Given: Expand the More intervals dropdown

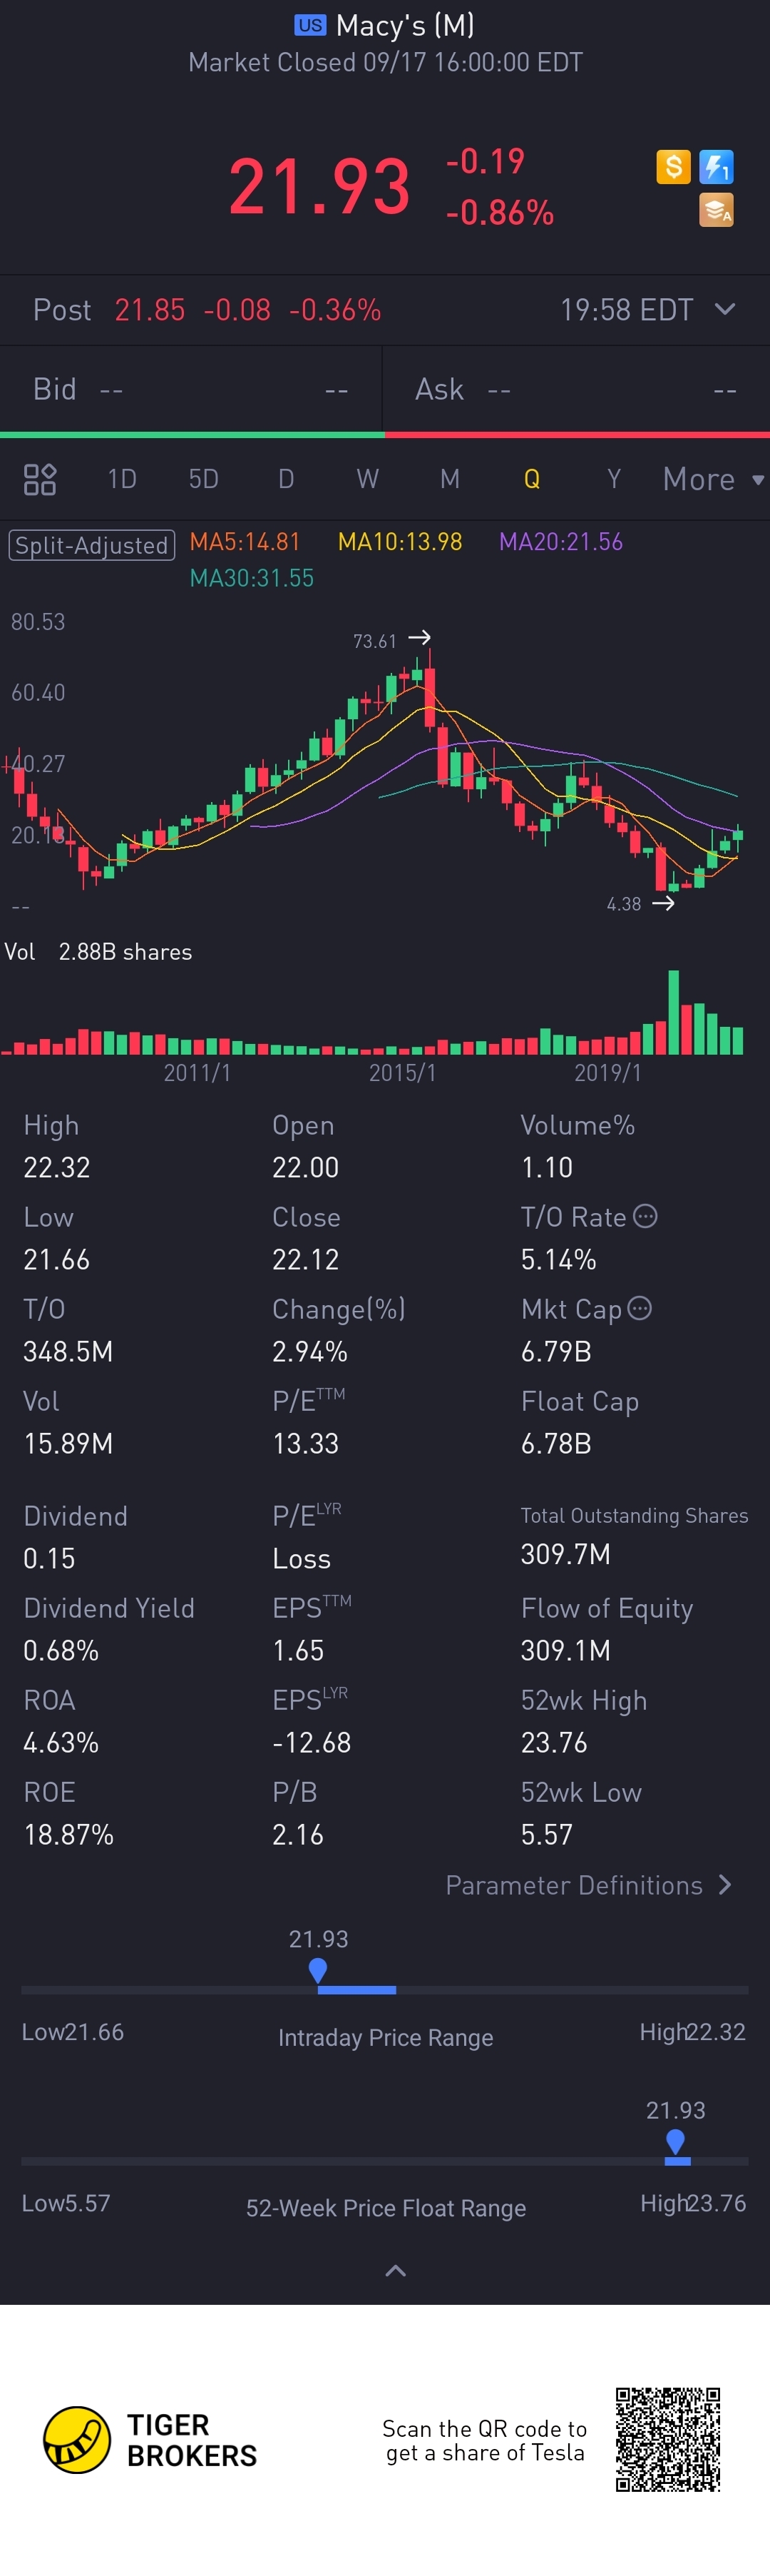Looking at the screenshot, I should coord(712,479).
